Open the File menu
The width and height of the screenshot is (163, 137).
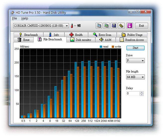(x=14, y=18)
